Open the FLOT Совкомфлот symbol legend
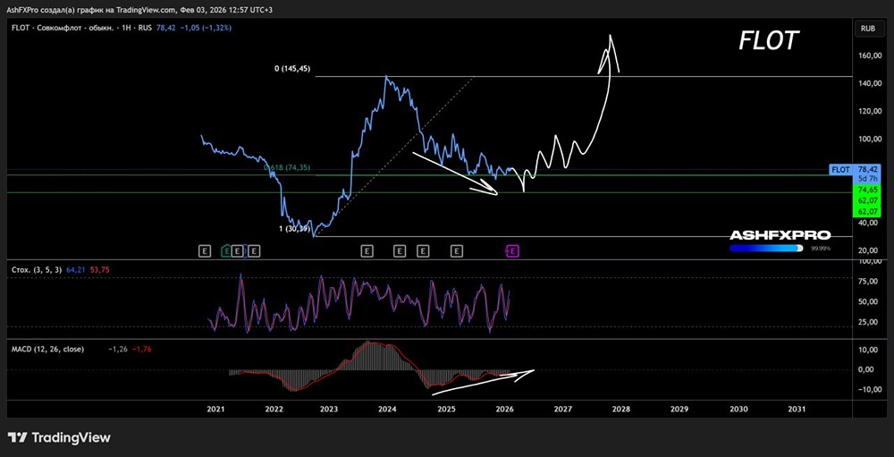894x457 pixels. coord(72,29)
